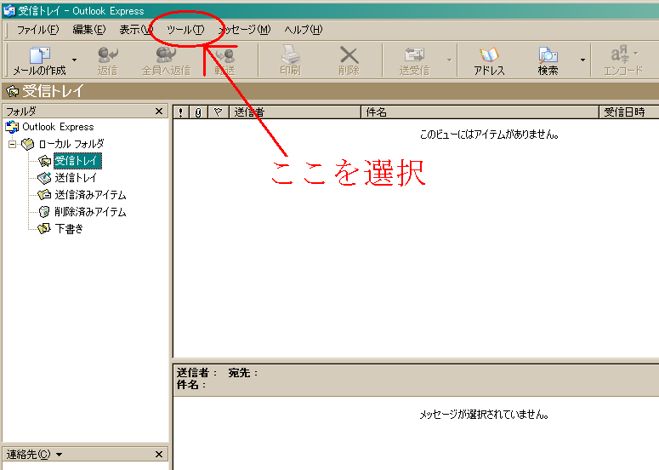Click the 下書き drafts icon in tree
Viewport: 659px width, 470px height.
[44, 229]
